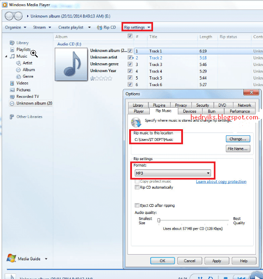Click the File Name... button
Screen dimensions: 263x279
238,149
